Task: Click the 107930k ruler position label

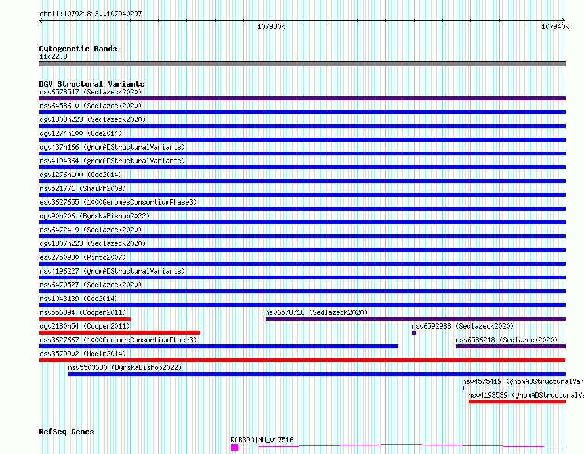Action: pos(270,26)
